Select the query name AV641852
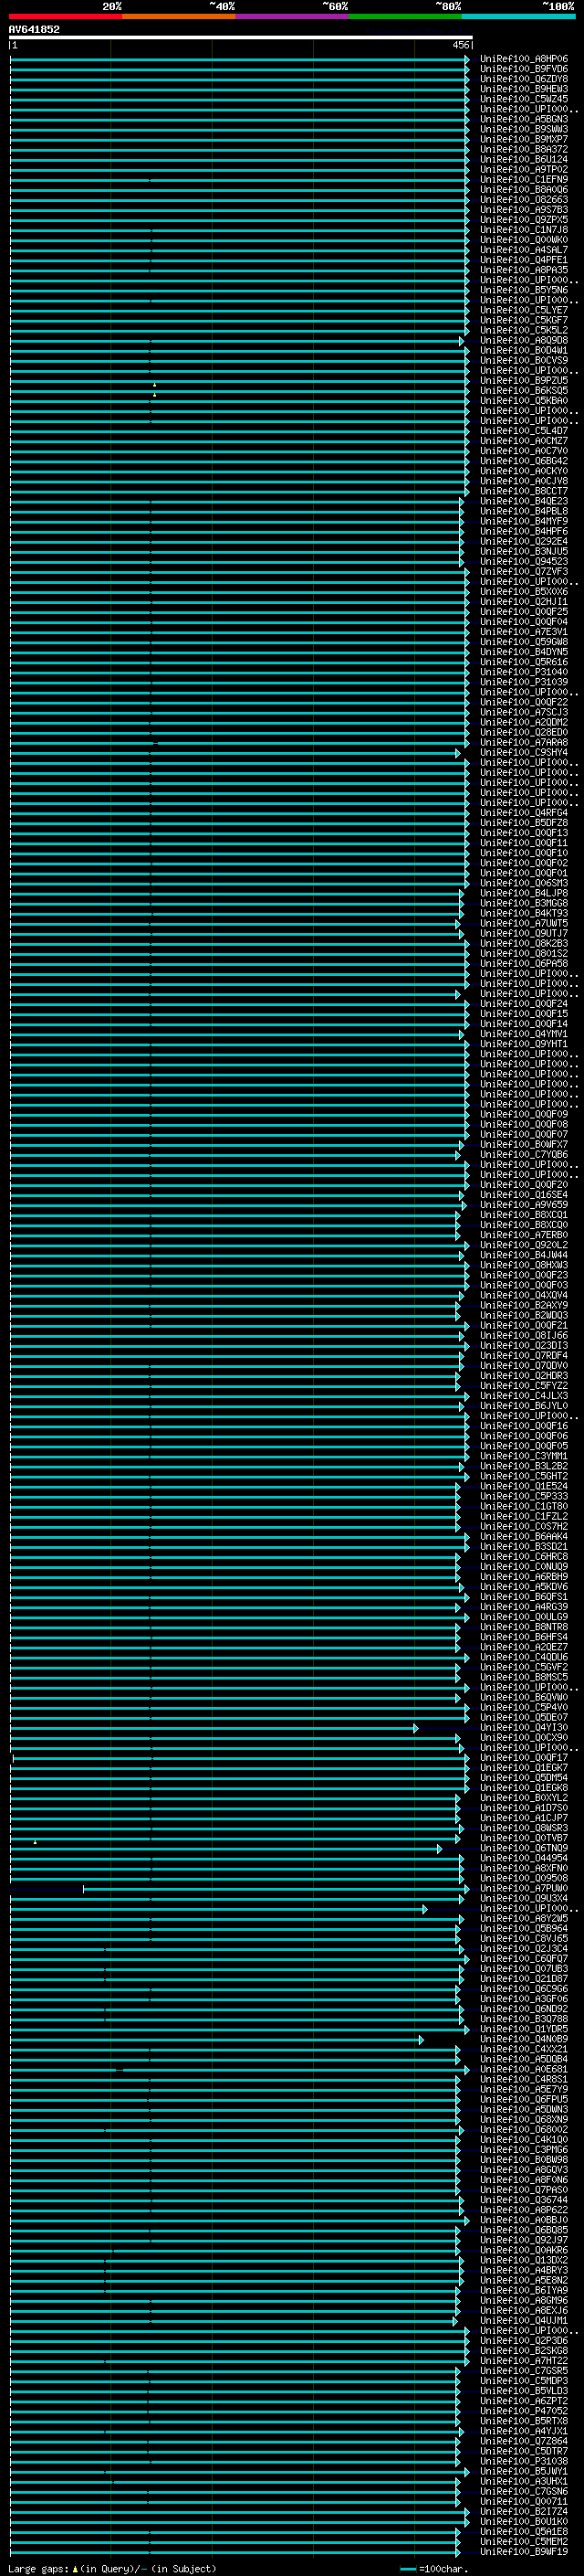584x2576 pixels. pyautogui.click(x=34, y=29)
